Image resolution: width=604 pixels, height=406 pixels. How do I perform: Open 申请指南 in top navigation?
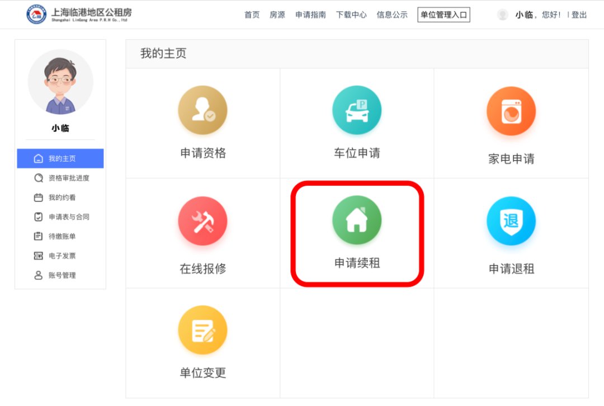point(310,15)
